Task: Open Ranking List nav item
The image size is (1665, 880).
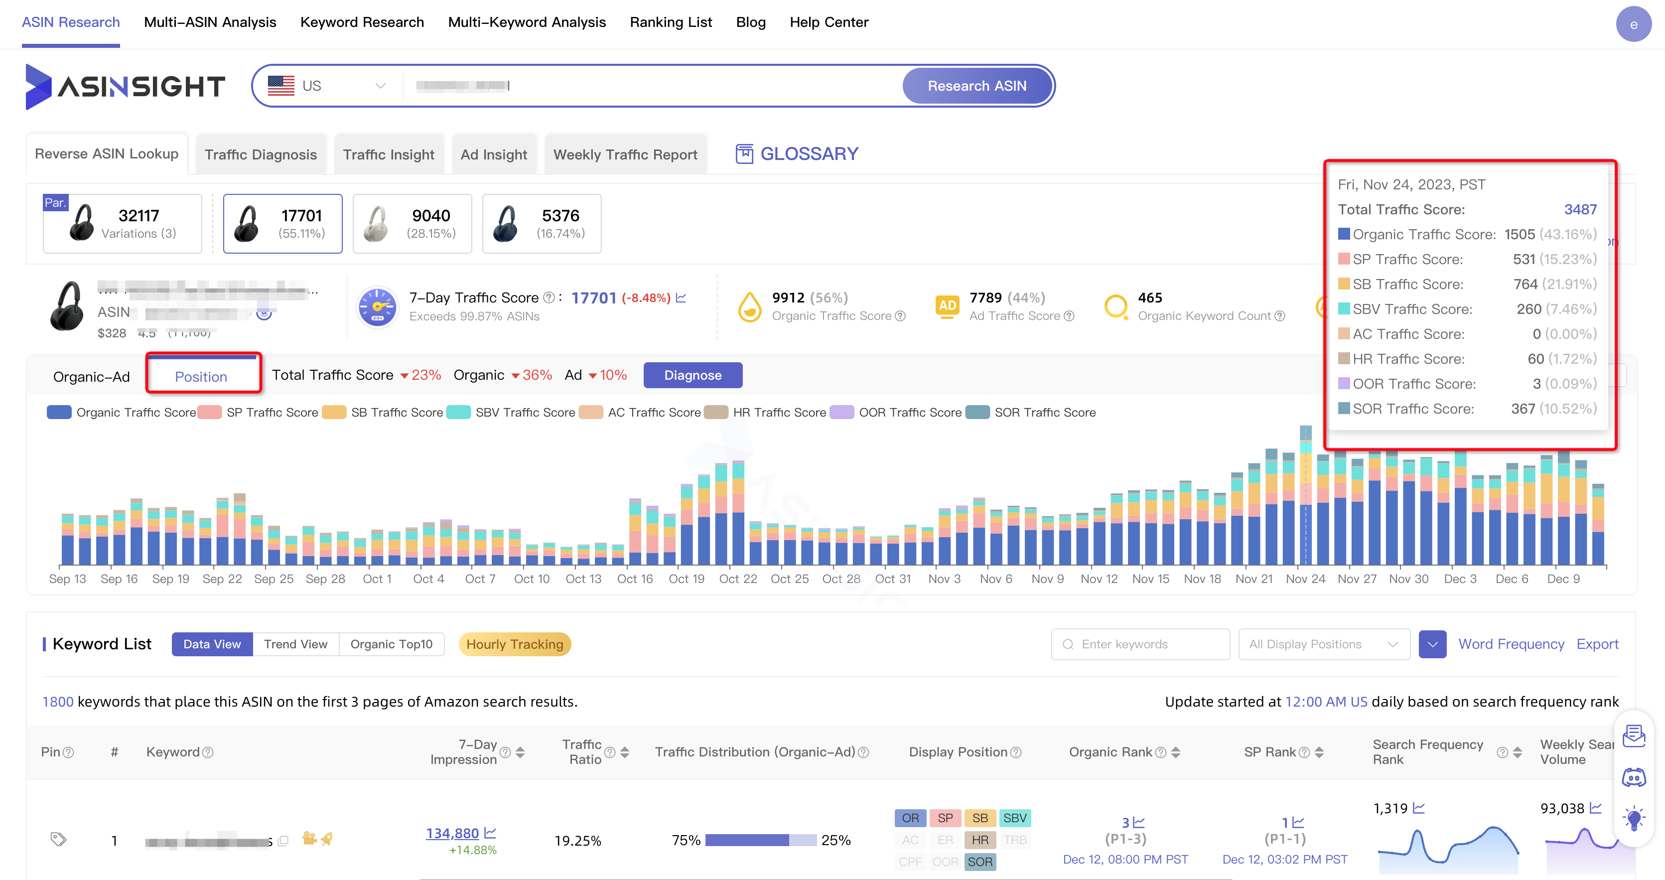Action: (671, 22)
